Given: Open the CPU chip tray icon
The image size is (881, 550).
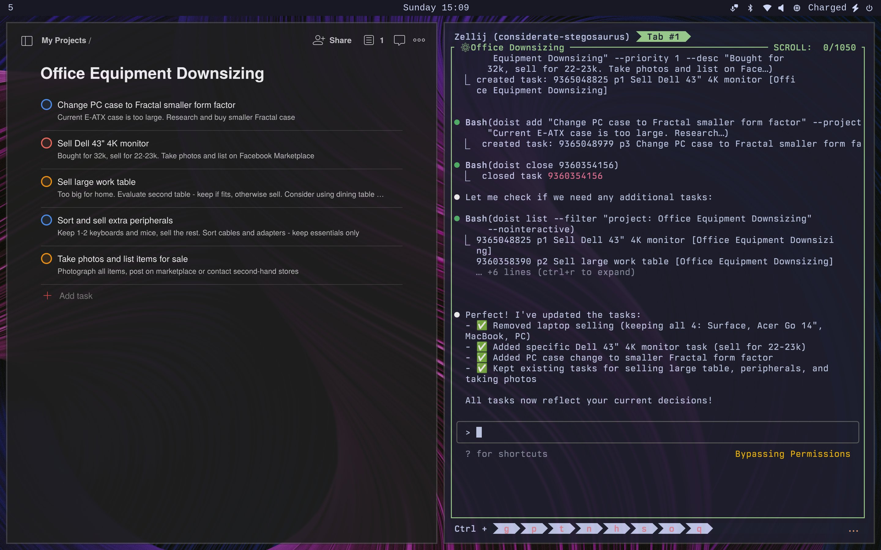Looking at the screenshot, I should pyautogui.click(x=797, y=8).
